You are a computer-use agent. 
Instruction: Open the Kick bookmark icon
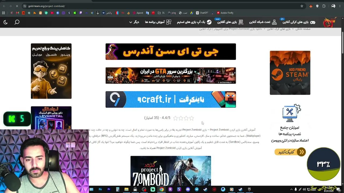point(75,13)
